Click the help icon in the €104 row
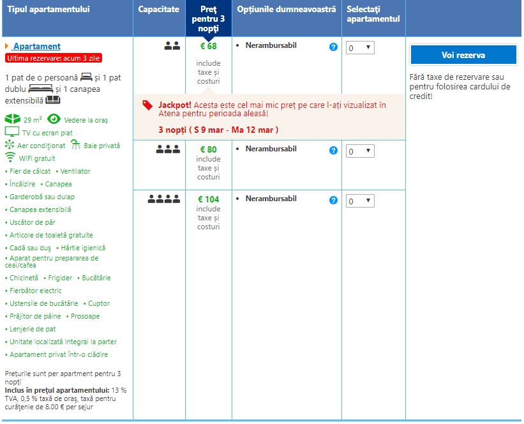The image size is (524, 424). 333,201
